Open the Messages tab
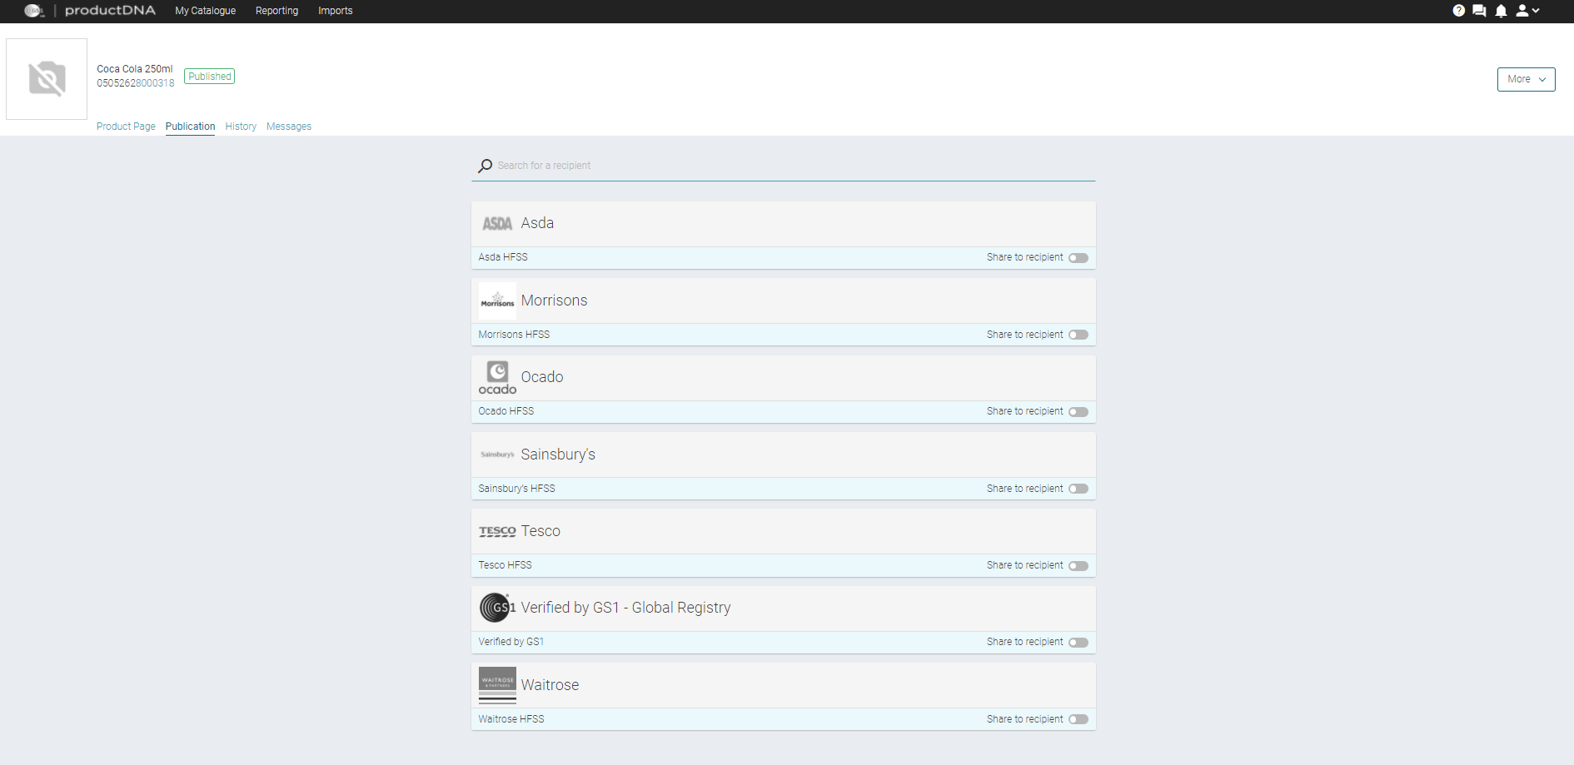 289,127
